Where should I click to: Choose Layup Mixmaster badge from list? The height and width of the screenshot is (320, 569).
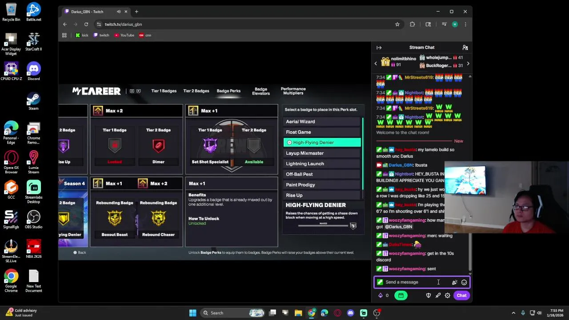[x=322, y=153]
